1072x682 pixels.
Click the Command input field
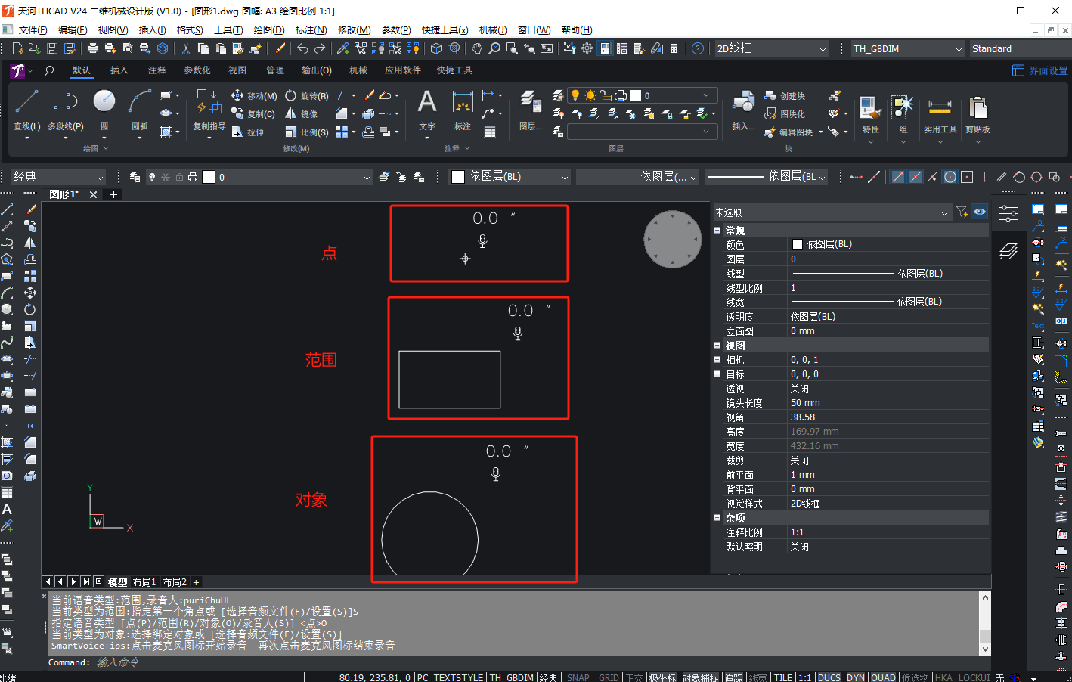coord(514,662)
